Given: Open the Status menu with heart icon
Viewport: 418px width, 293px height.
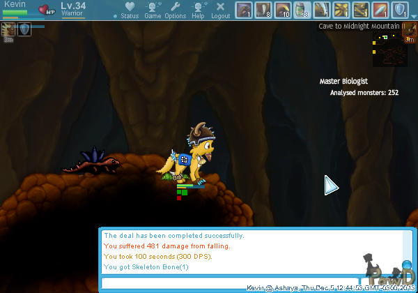Looking at the screenshot, I should (129, 10).
